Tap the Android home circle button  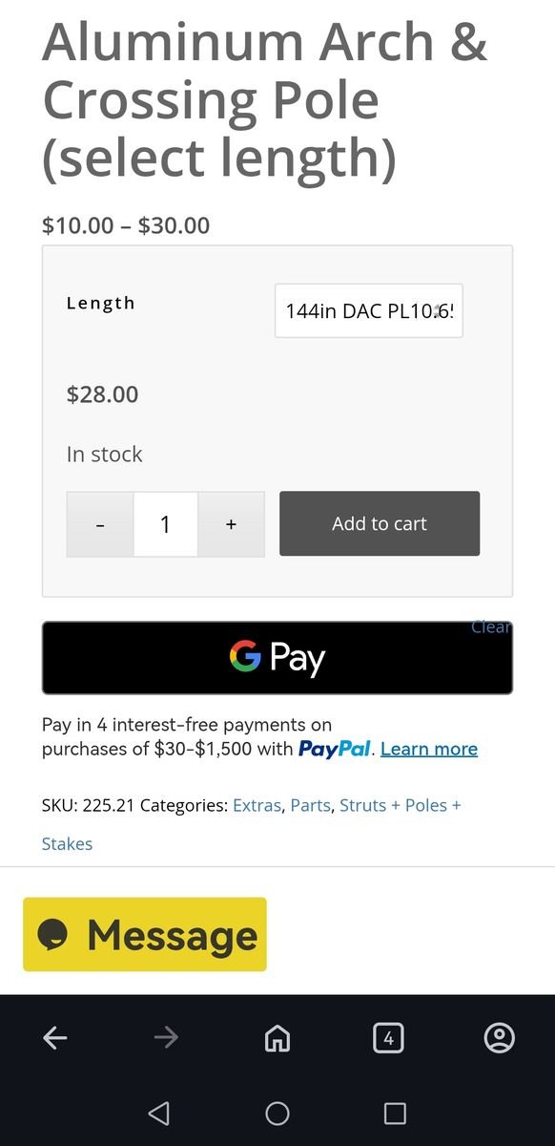[x=277, y=1113]
